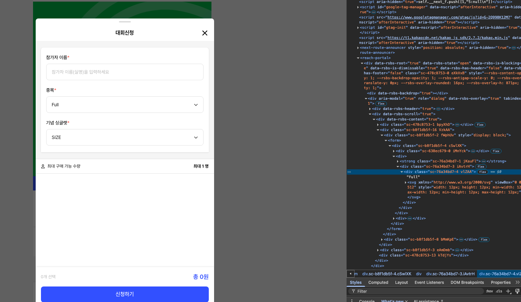Expand the google-tag-manager script node
The height and width of the screenshot is (302, 521).
(358, 7)
